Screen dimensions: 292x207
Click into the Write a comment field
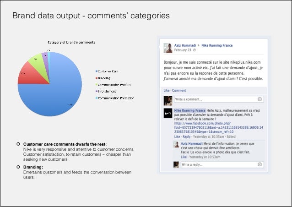point(219,99)
